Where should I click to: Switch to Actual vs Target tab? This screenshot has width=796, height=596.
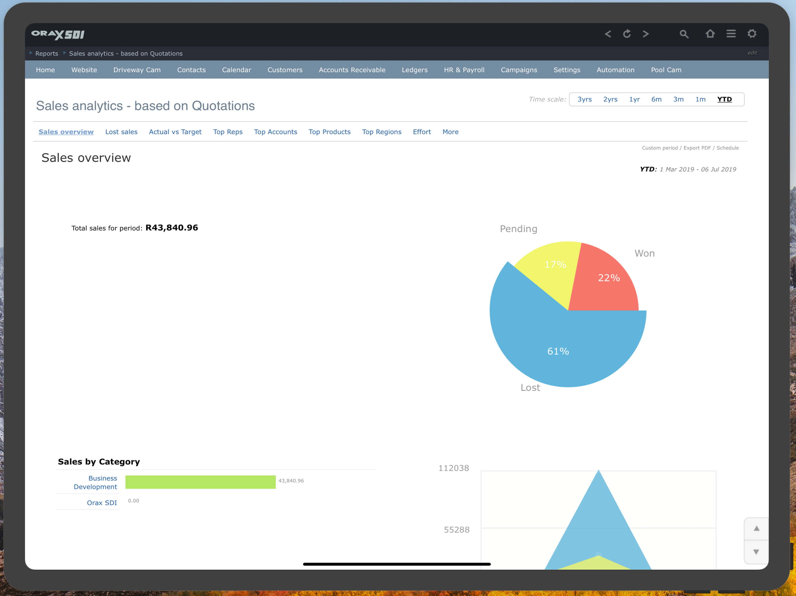[175, 132]
